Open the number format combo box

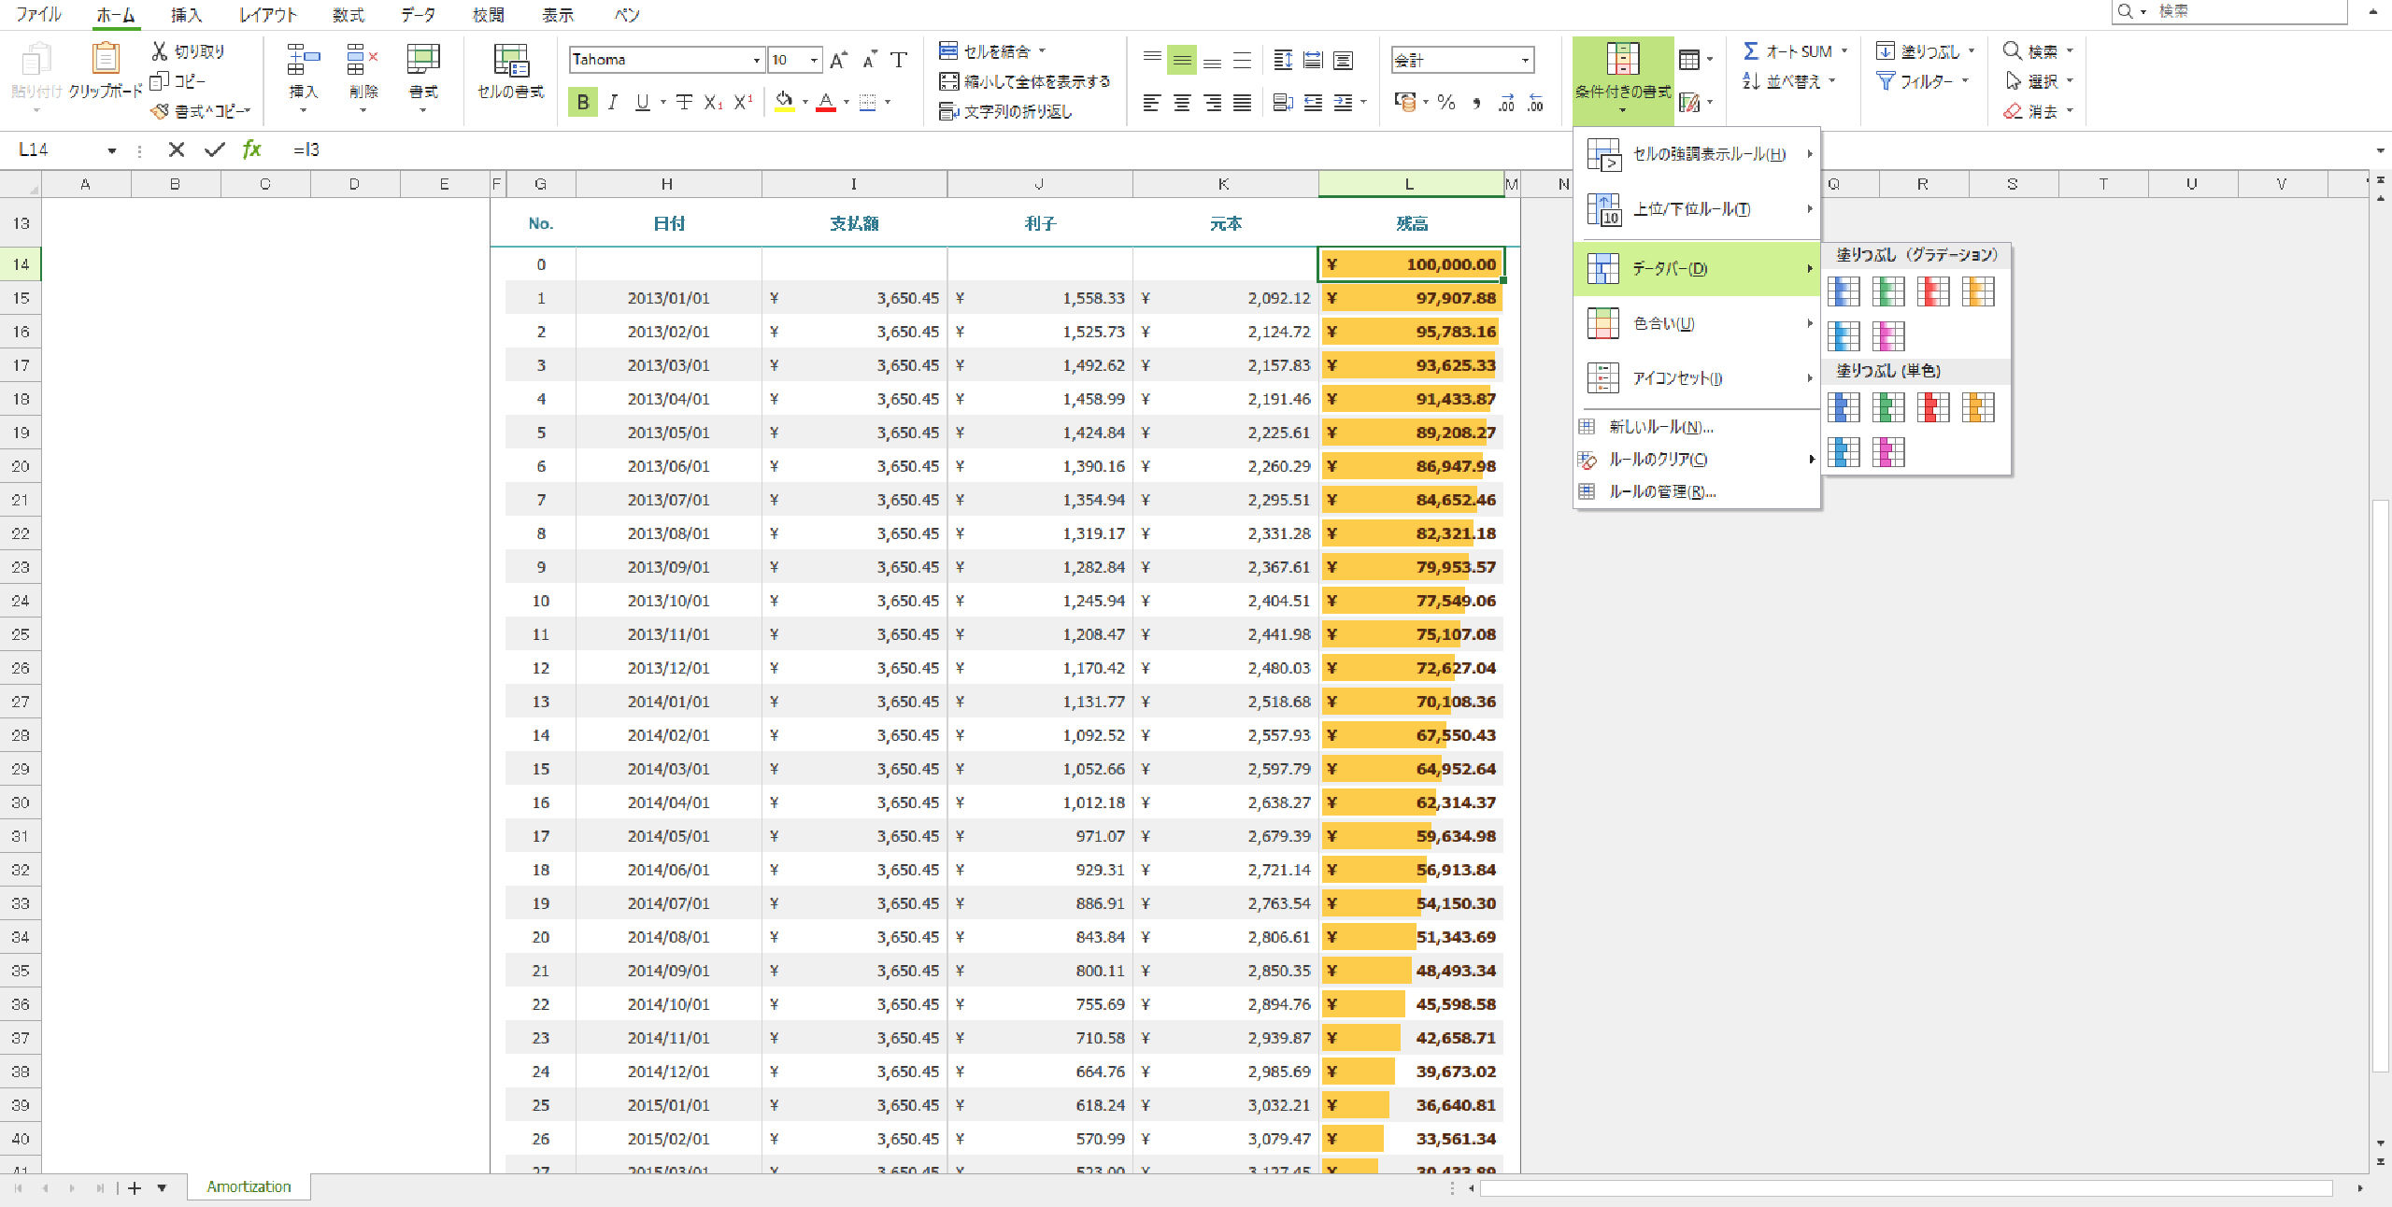(1525, 61)
